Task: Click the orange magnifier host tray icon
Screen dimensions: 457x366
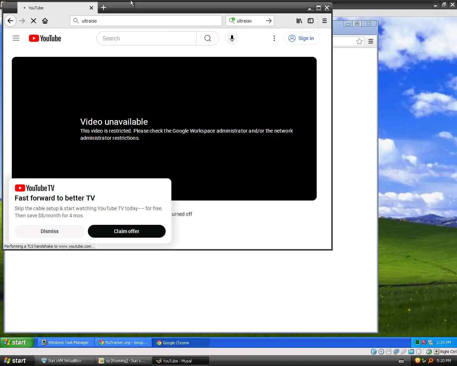Action: click(431, 361)
